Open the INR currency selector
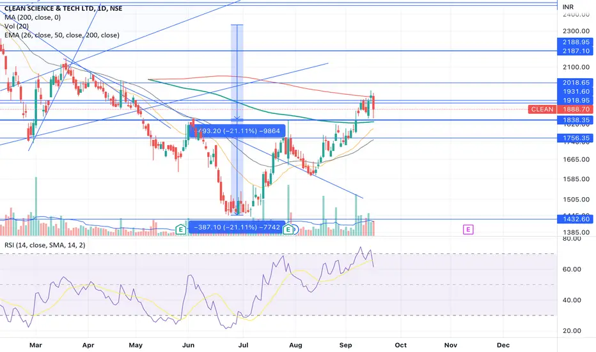 568,7
